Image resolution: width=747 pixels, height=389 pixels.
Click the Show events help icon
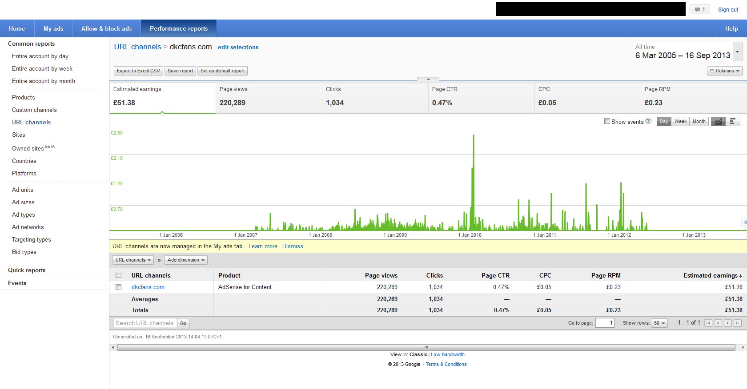[648, 121]
